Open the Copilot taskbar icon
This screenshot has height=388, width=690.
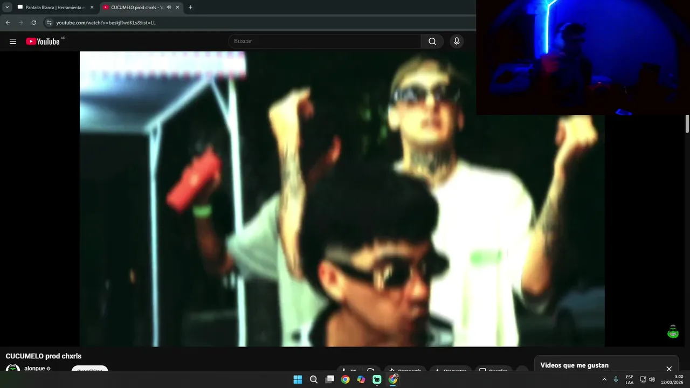pyautogui.click(x=361, y=379)
